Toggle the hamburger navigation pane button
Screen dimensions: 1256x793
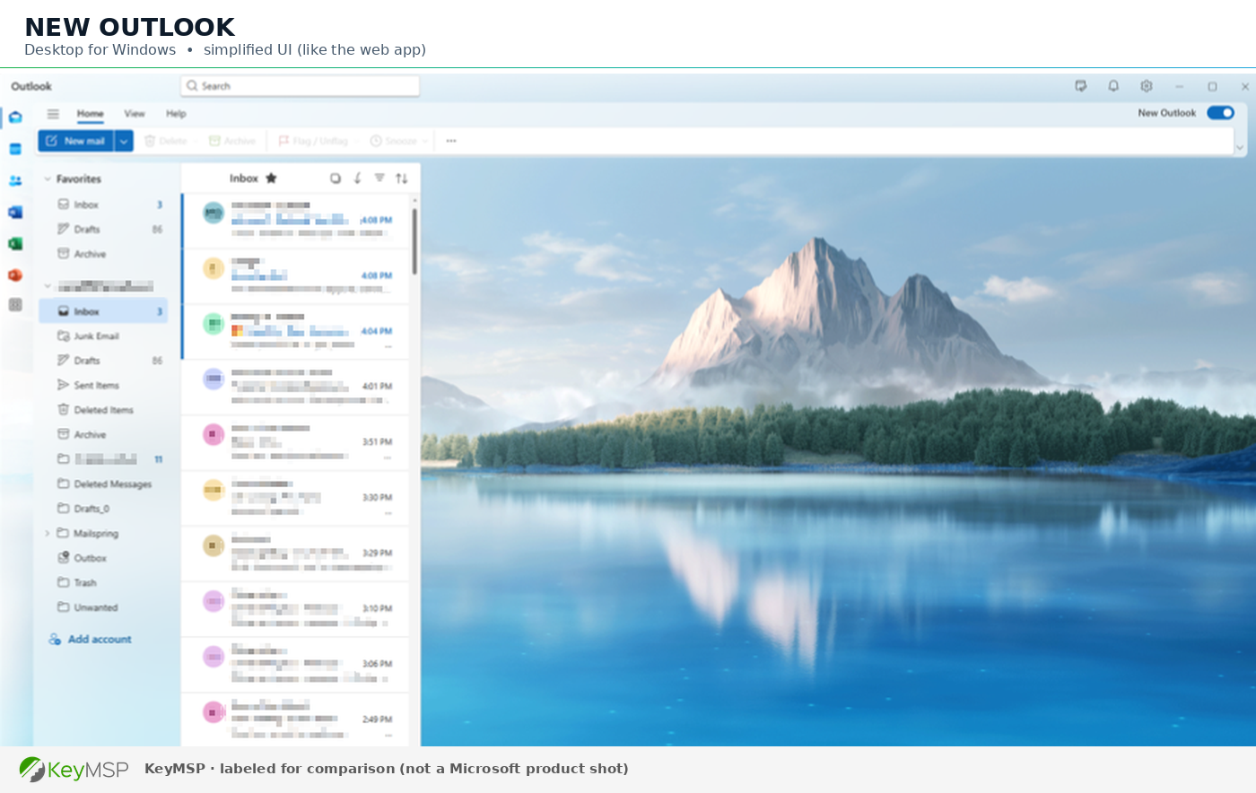[x=53, y=114]
